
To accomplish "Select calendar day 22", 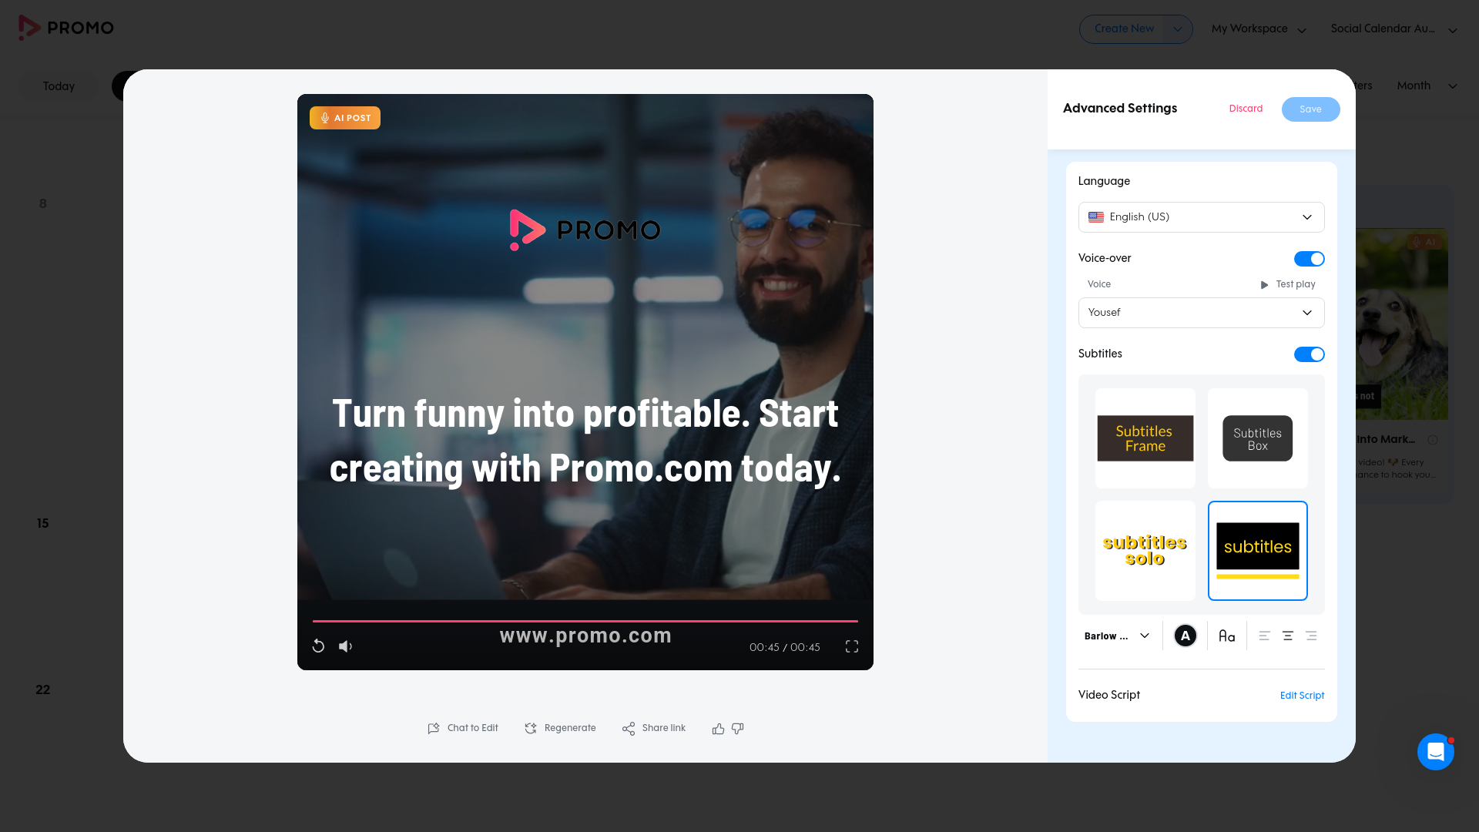I will (43, 690).
